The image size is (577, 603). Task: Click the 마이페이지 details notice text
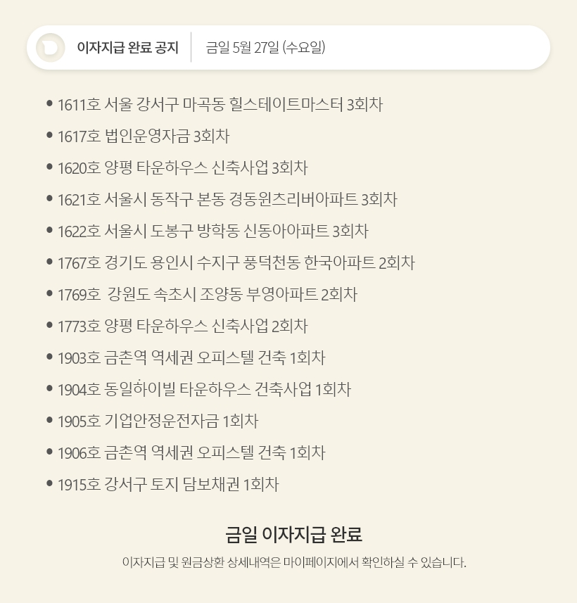(x=293, y=563)
